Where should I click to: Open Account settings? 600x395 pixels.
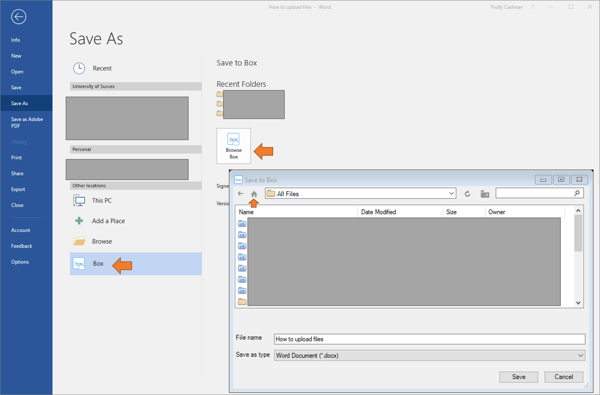pyautogui.click(x=21, y=230)
